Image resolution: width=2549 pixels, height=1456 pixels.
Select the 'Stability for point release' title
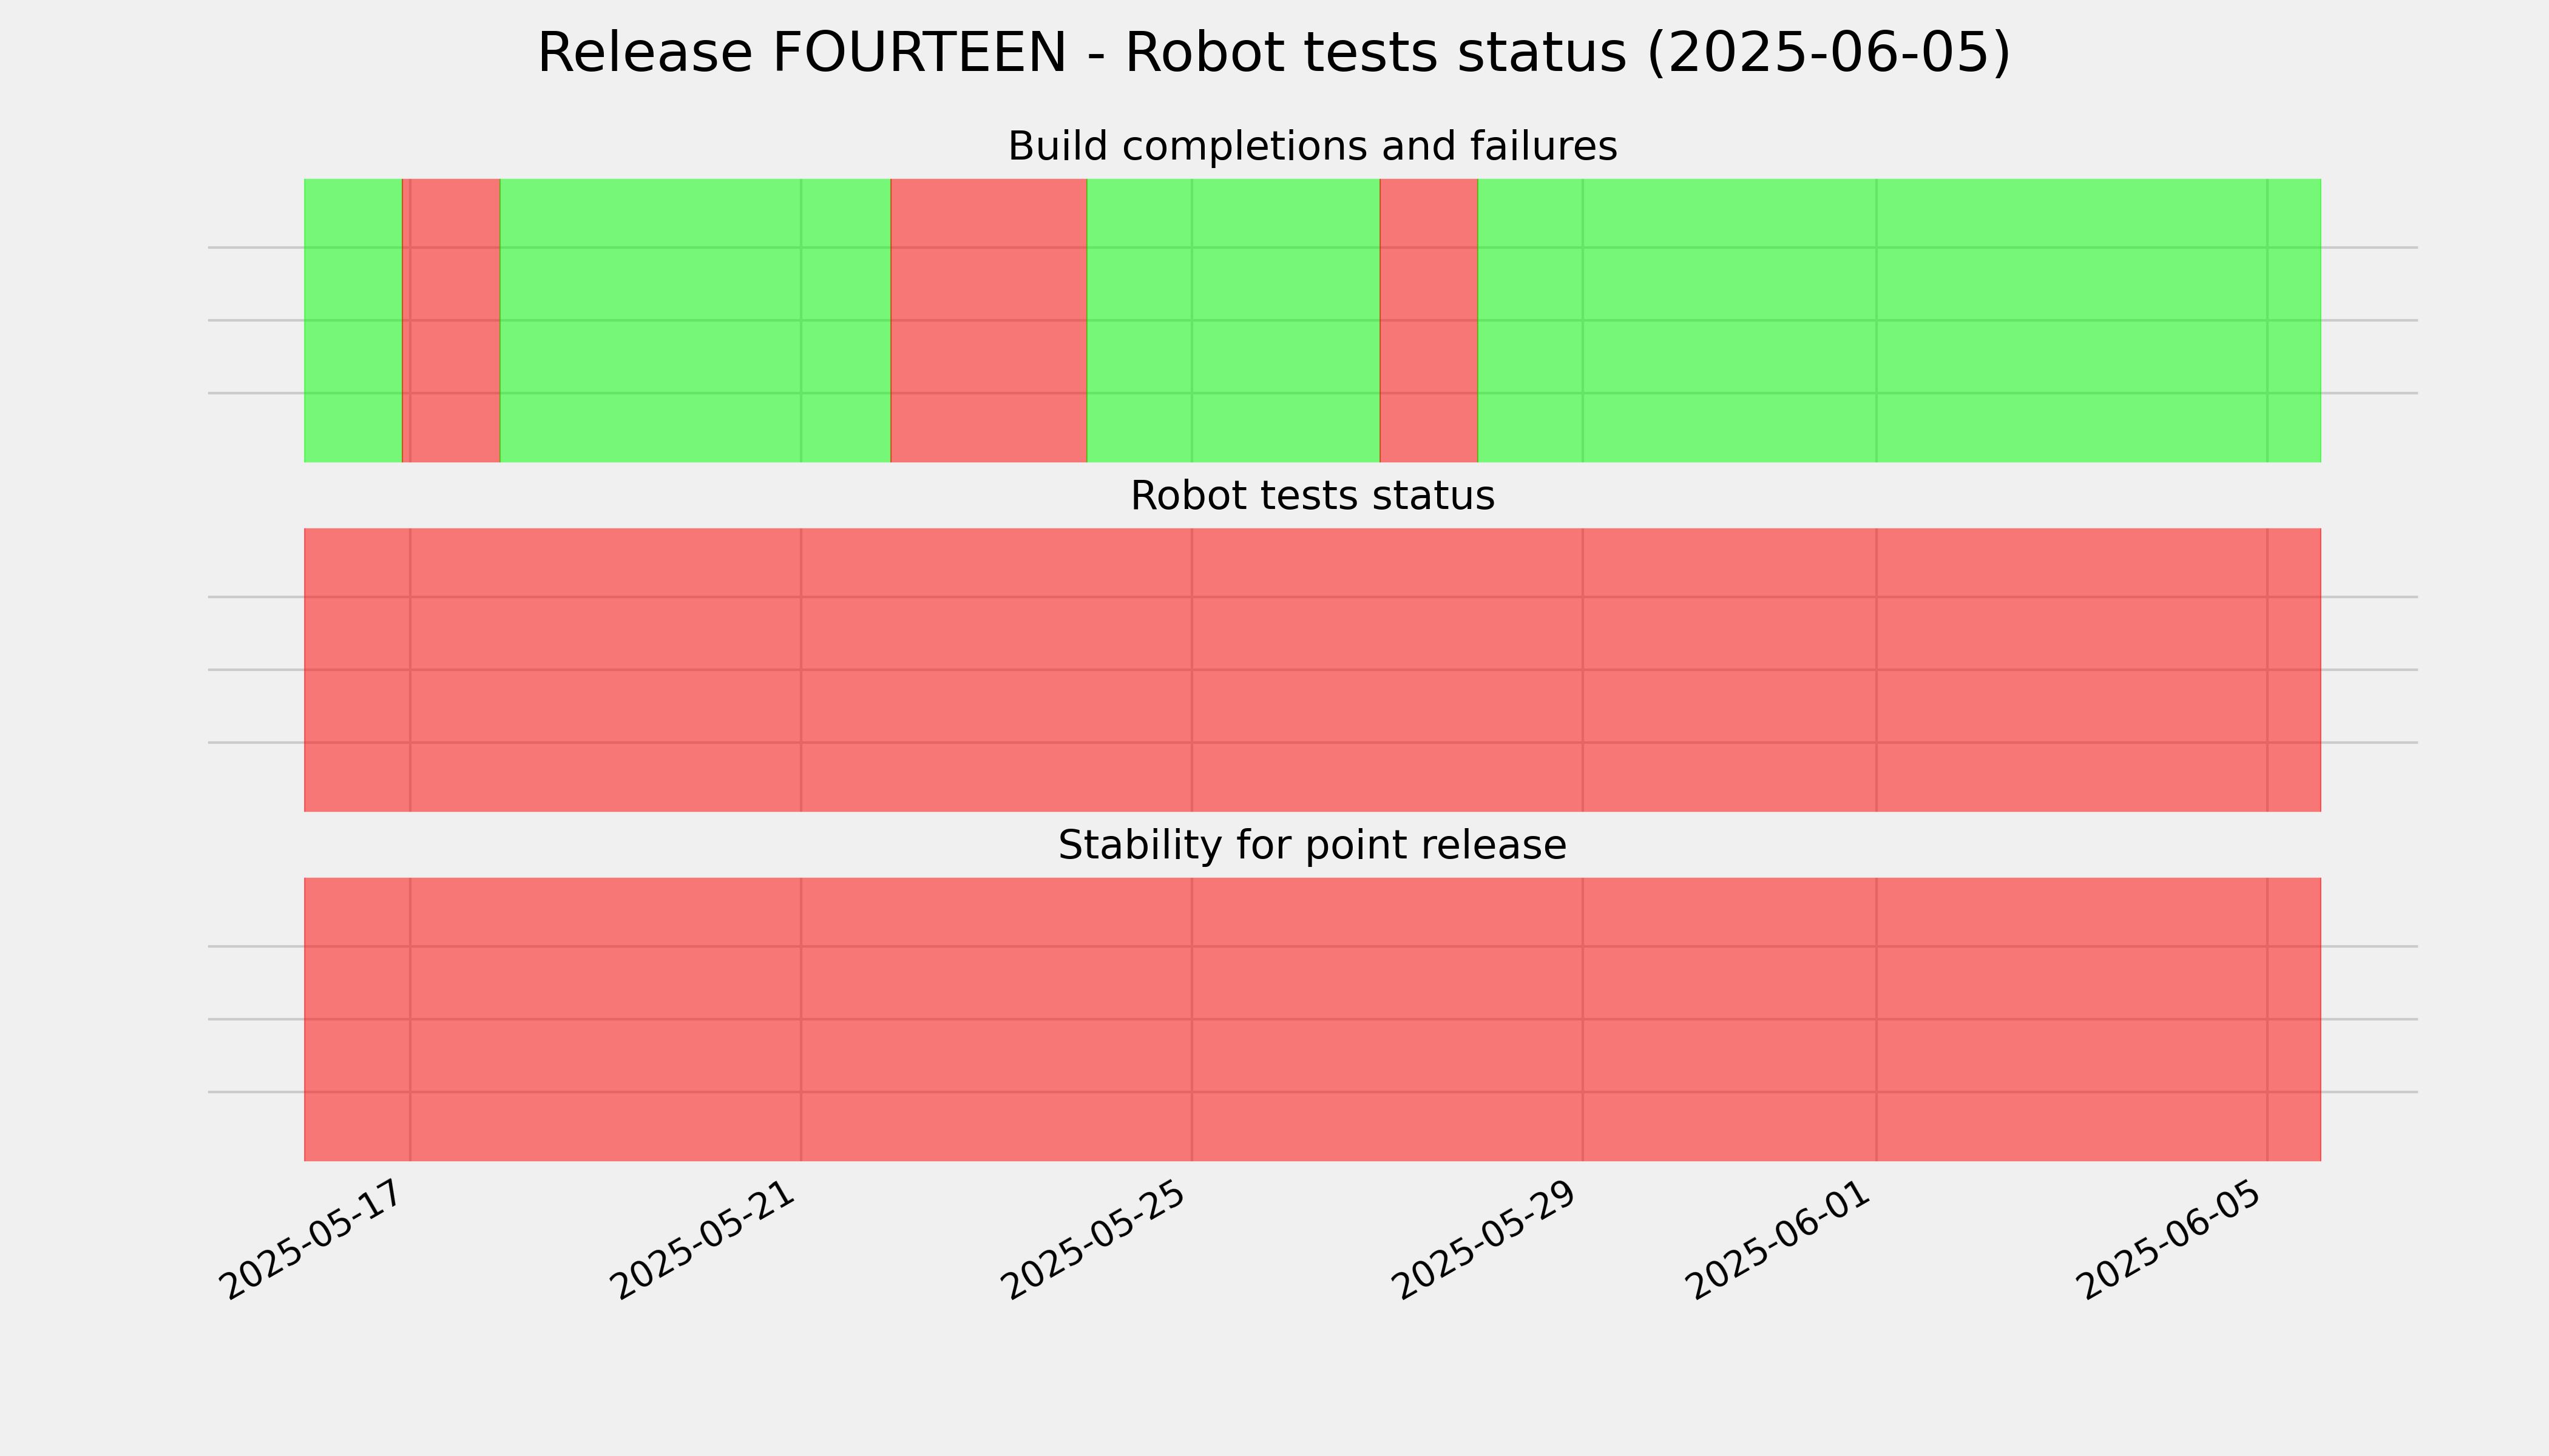pyautogui.click(x=1312, y=846)
